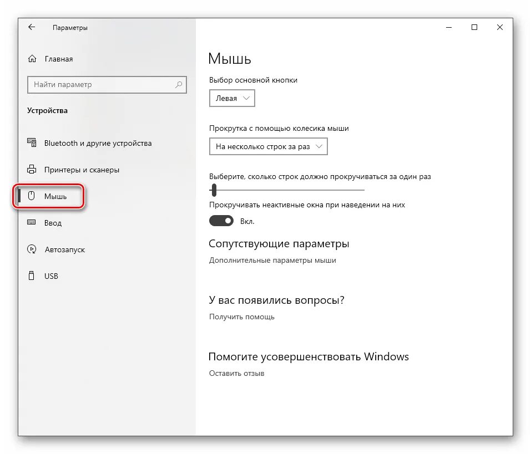
Task: Select the Bluetooth и другие устройства icon
Action: point(32,143)
